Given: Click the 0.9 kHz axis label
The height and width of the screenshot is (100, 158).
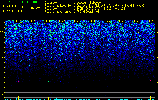Looking at the screenshot, I should point(2,57).
